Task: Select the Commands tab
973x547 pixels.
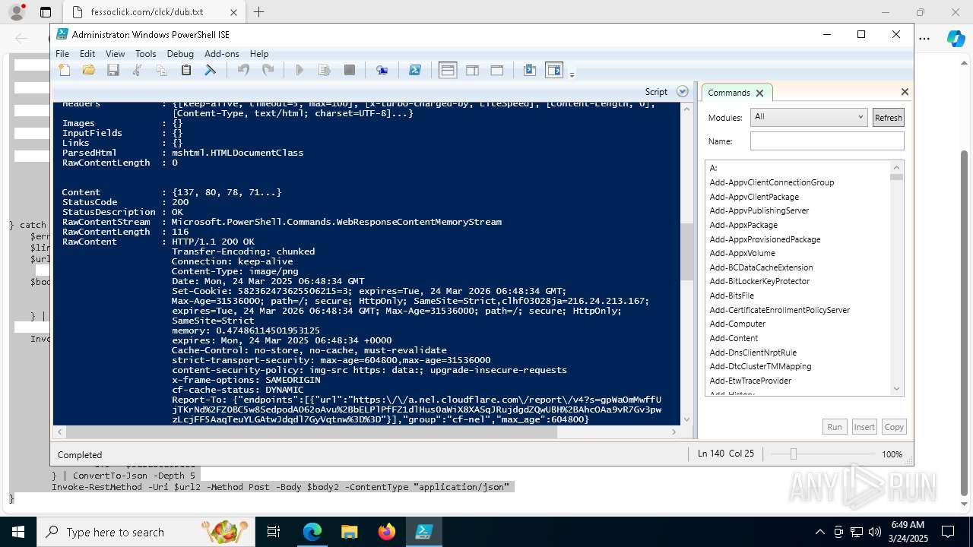Action: pos(728,93)
